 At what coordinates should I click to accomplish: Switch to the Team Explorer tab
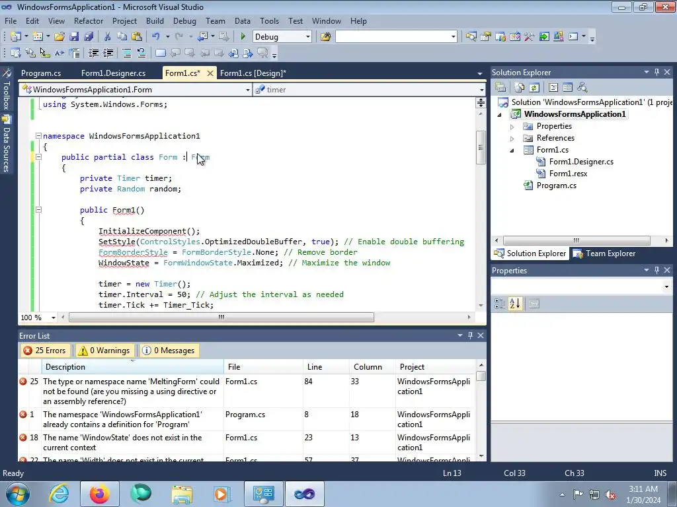604,253
